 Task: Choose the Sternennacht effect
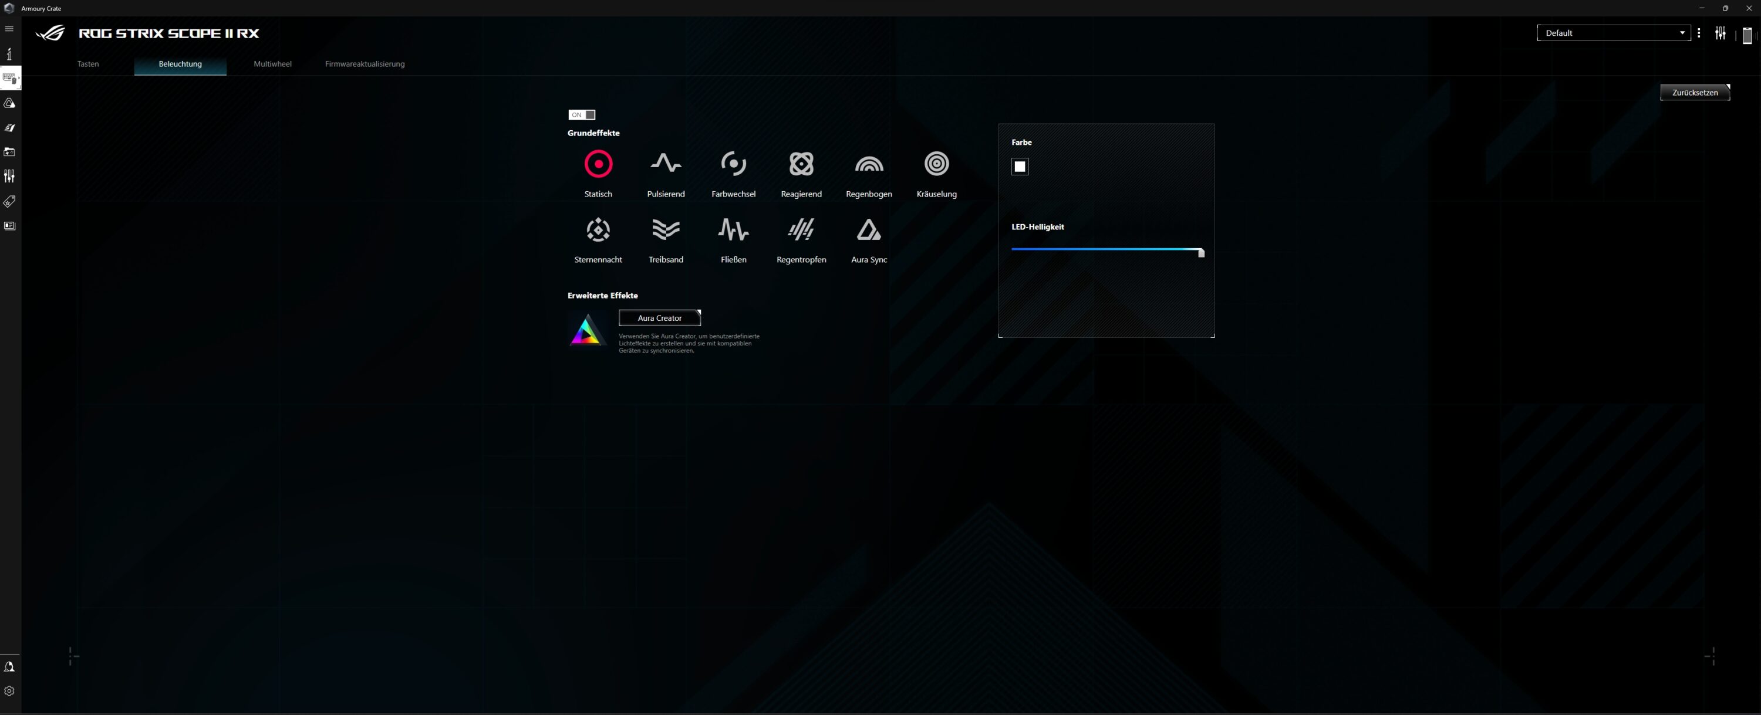point(598,230)
